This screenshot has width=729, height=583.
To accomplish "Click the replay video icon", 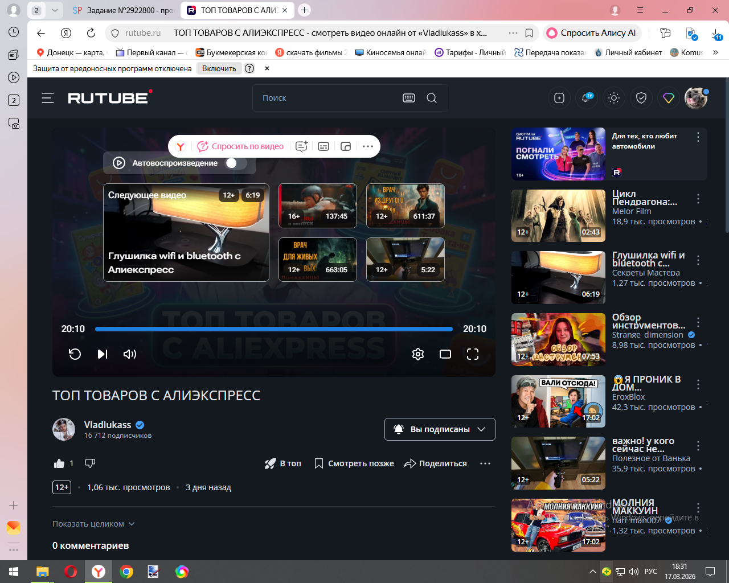I will pos(75,354).
